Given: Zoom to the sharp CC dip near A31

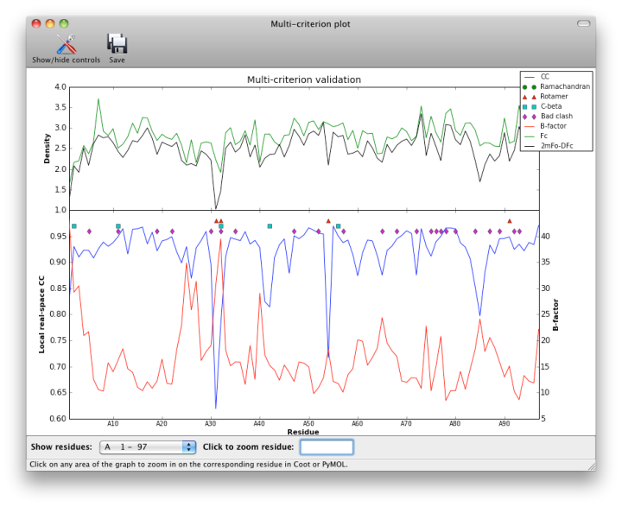Looking at the screenshot, I should point(216,406).
